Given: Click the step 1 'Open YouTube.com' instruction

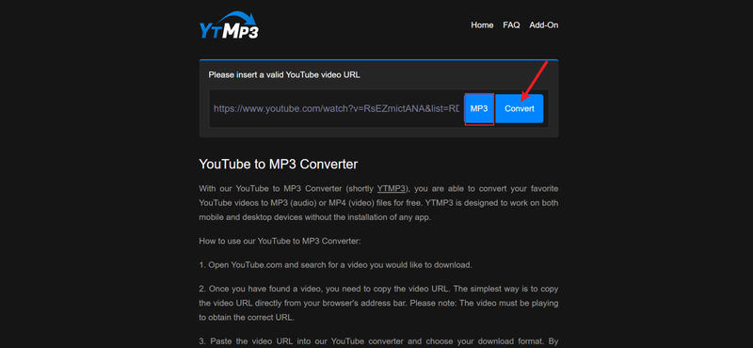Looking at the screenshot, I should [x=336, y=265].
